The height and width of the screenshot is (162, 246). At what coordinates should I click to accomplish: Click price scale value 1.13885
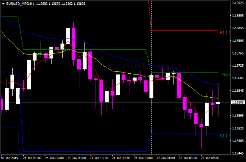click(x=238, y=15)
